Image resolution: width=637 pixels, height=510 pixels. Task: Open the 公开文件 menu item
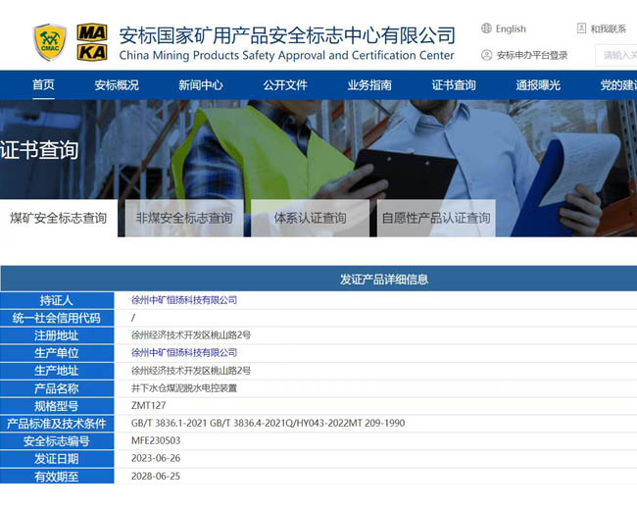coord(285,85)
